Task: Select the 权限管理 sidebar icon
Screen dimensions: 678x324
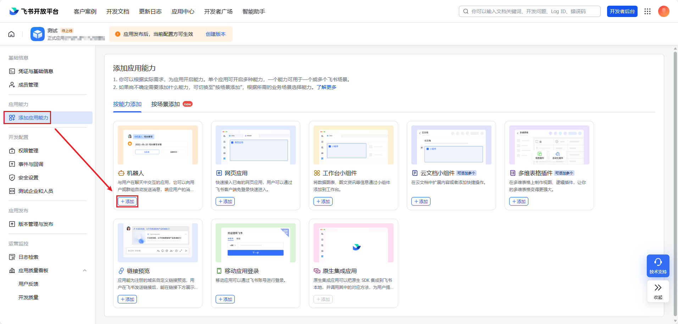Action: pos(12,150)
